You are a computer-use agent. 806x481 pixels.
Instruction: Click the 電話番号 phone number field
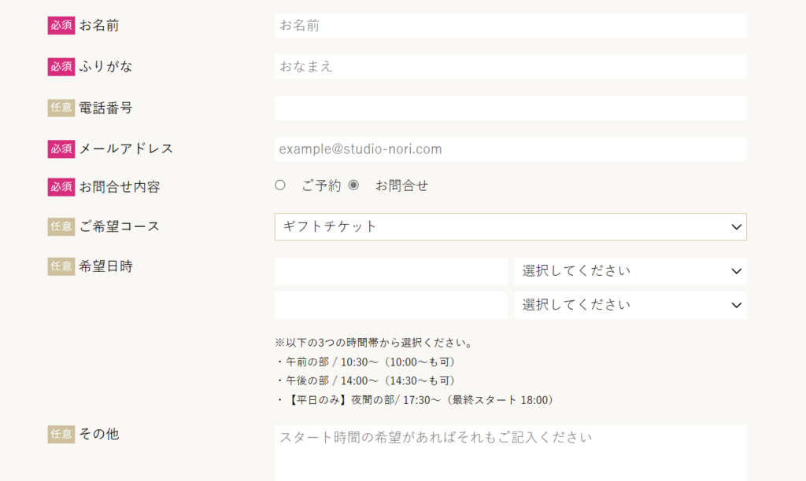coord(510,108)
